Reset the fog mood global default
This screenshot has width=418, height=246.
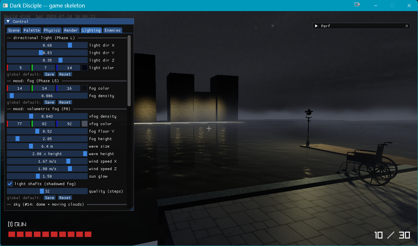click(x=65, y=102)
